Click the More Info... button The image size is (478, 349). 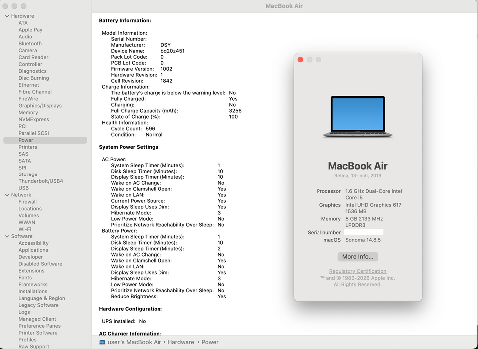pos(357,257)
